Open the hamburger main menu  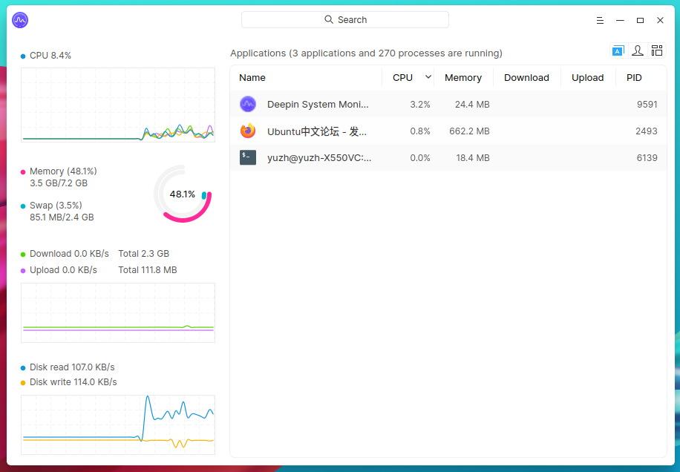(600, 20)
